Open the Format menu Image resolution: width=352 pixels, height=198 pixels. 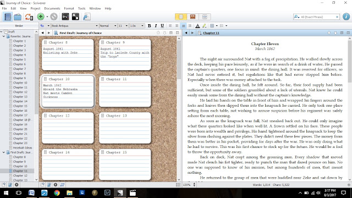(69, 8)
